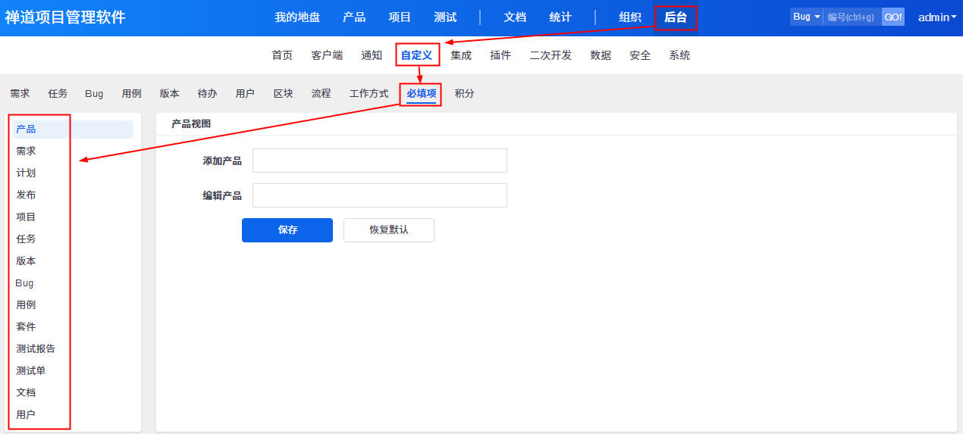Image resolution: width=963 pixels, height=434 pixels.
Task: Click the 编辑产品 input field
Action: 379,195
